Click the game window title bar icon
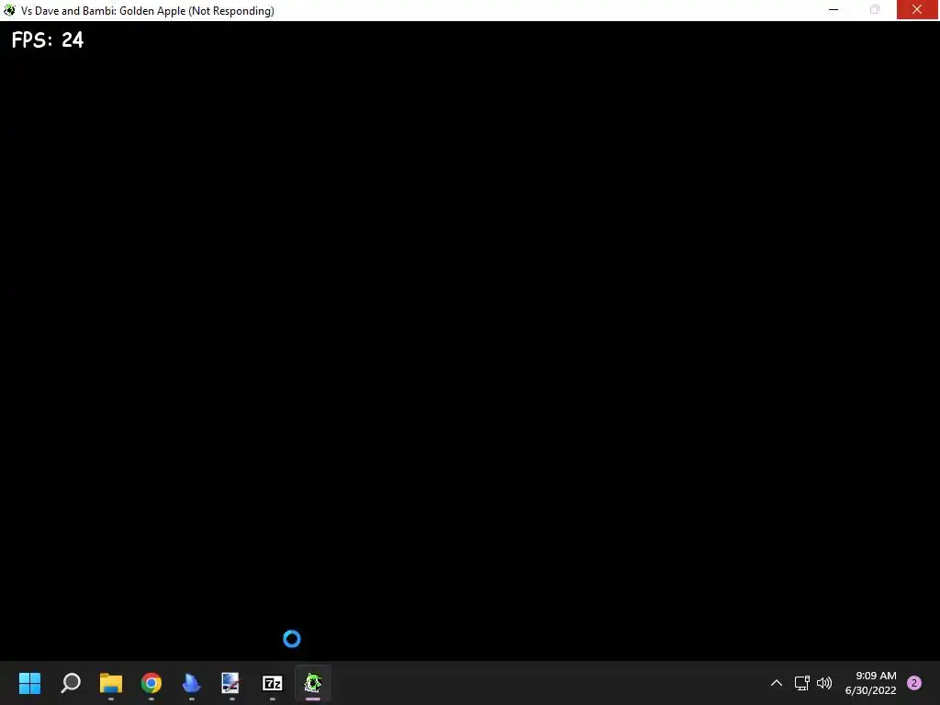 click(9, 10)
